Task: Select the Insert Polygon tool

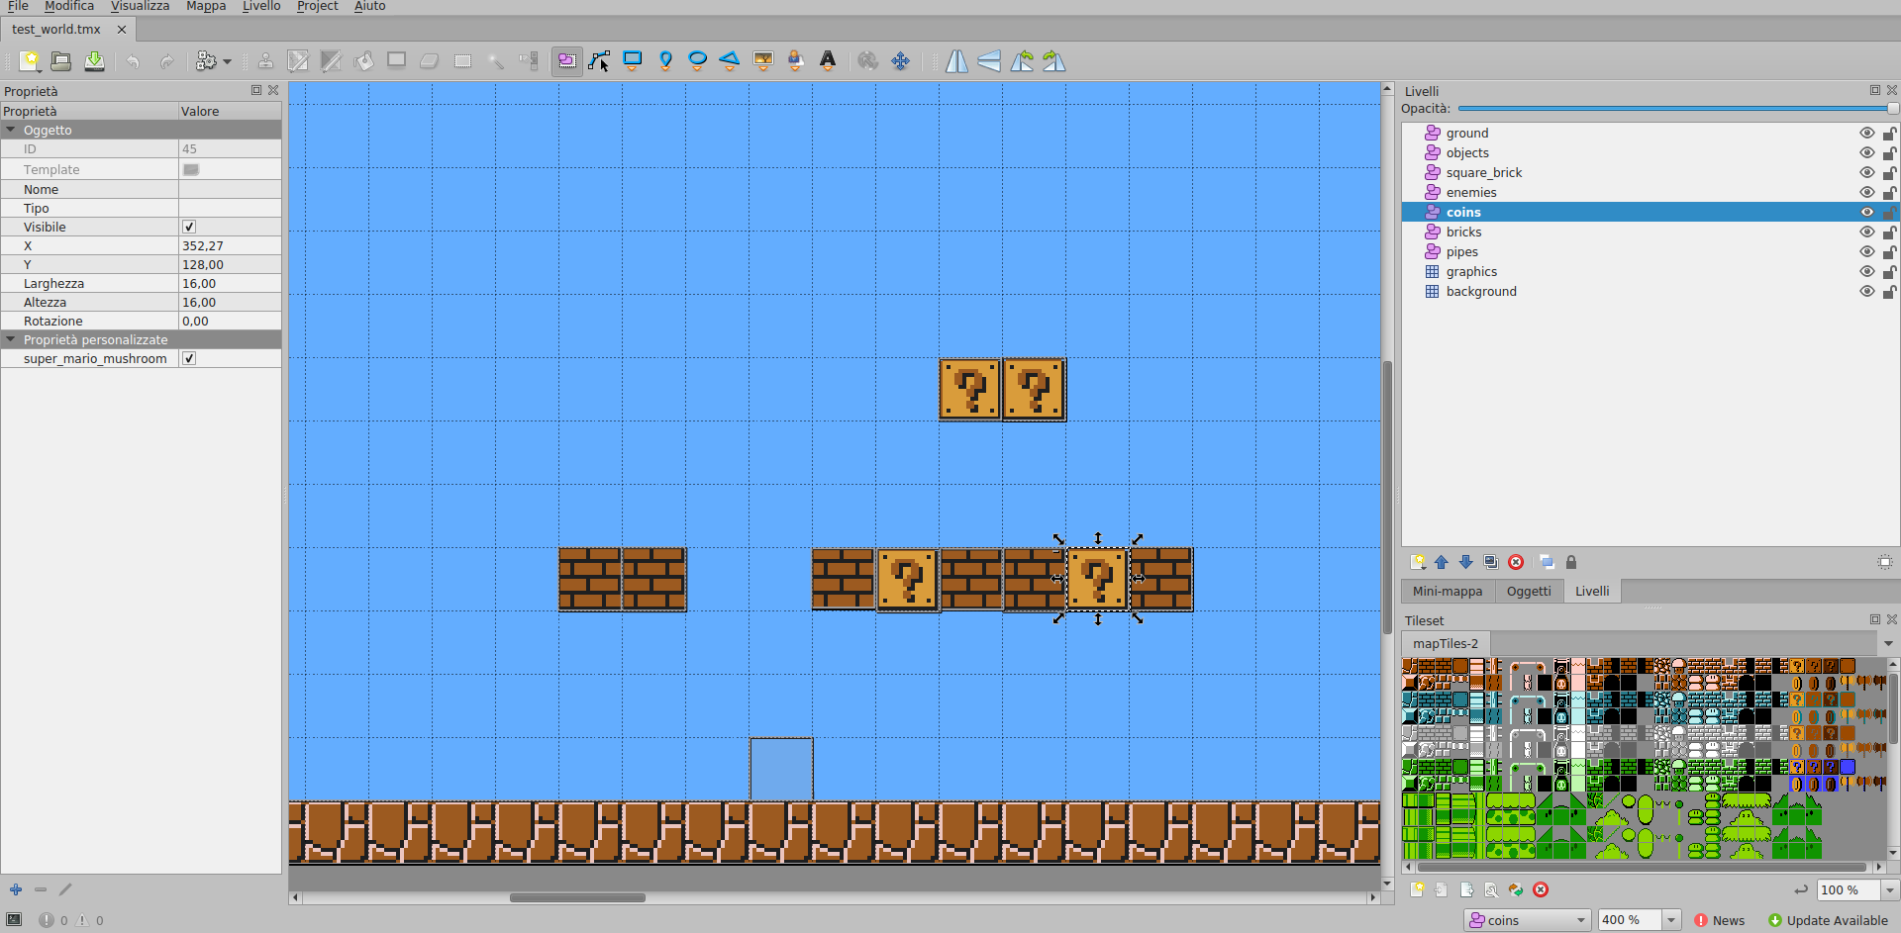Action: pyautogui.click(x=730, y=61)
